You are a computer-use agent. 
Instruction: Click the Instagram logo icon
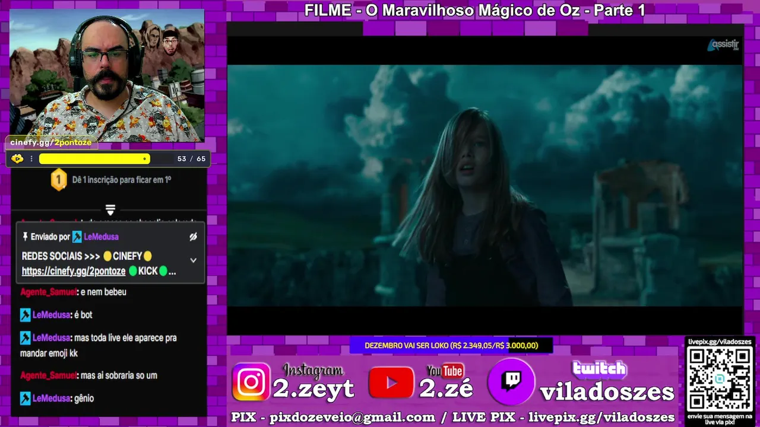click(x=251, y=381)
